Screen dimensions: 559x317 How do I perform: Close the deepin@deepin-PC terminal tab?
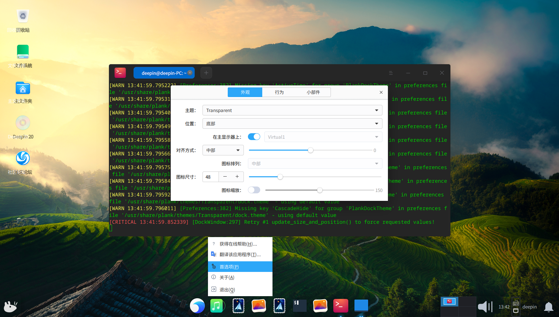[190, 73]
